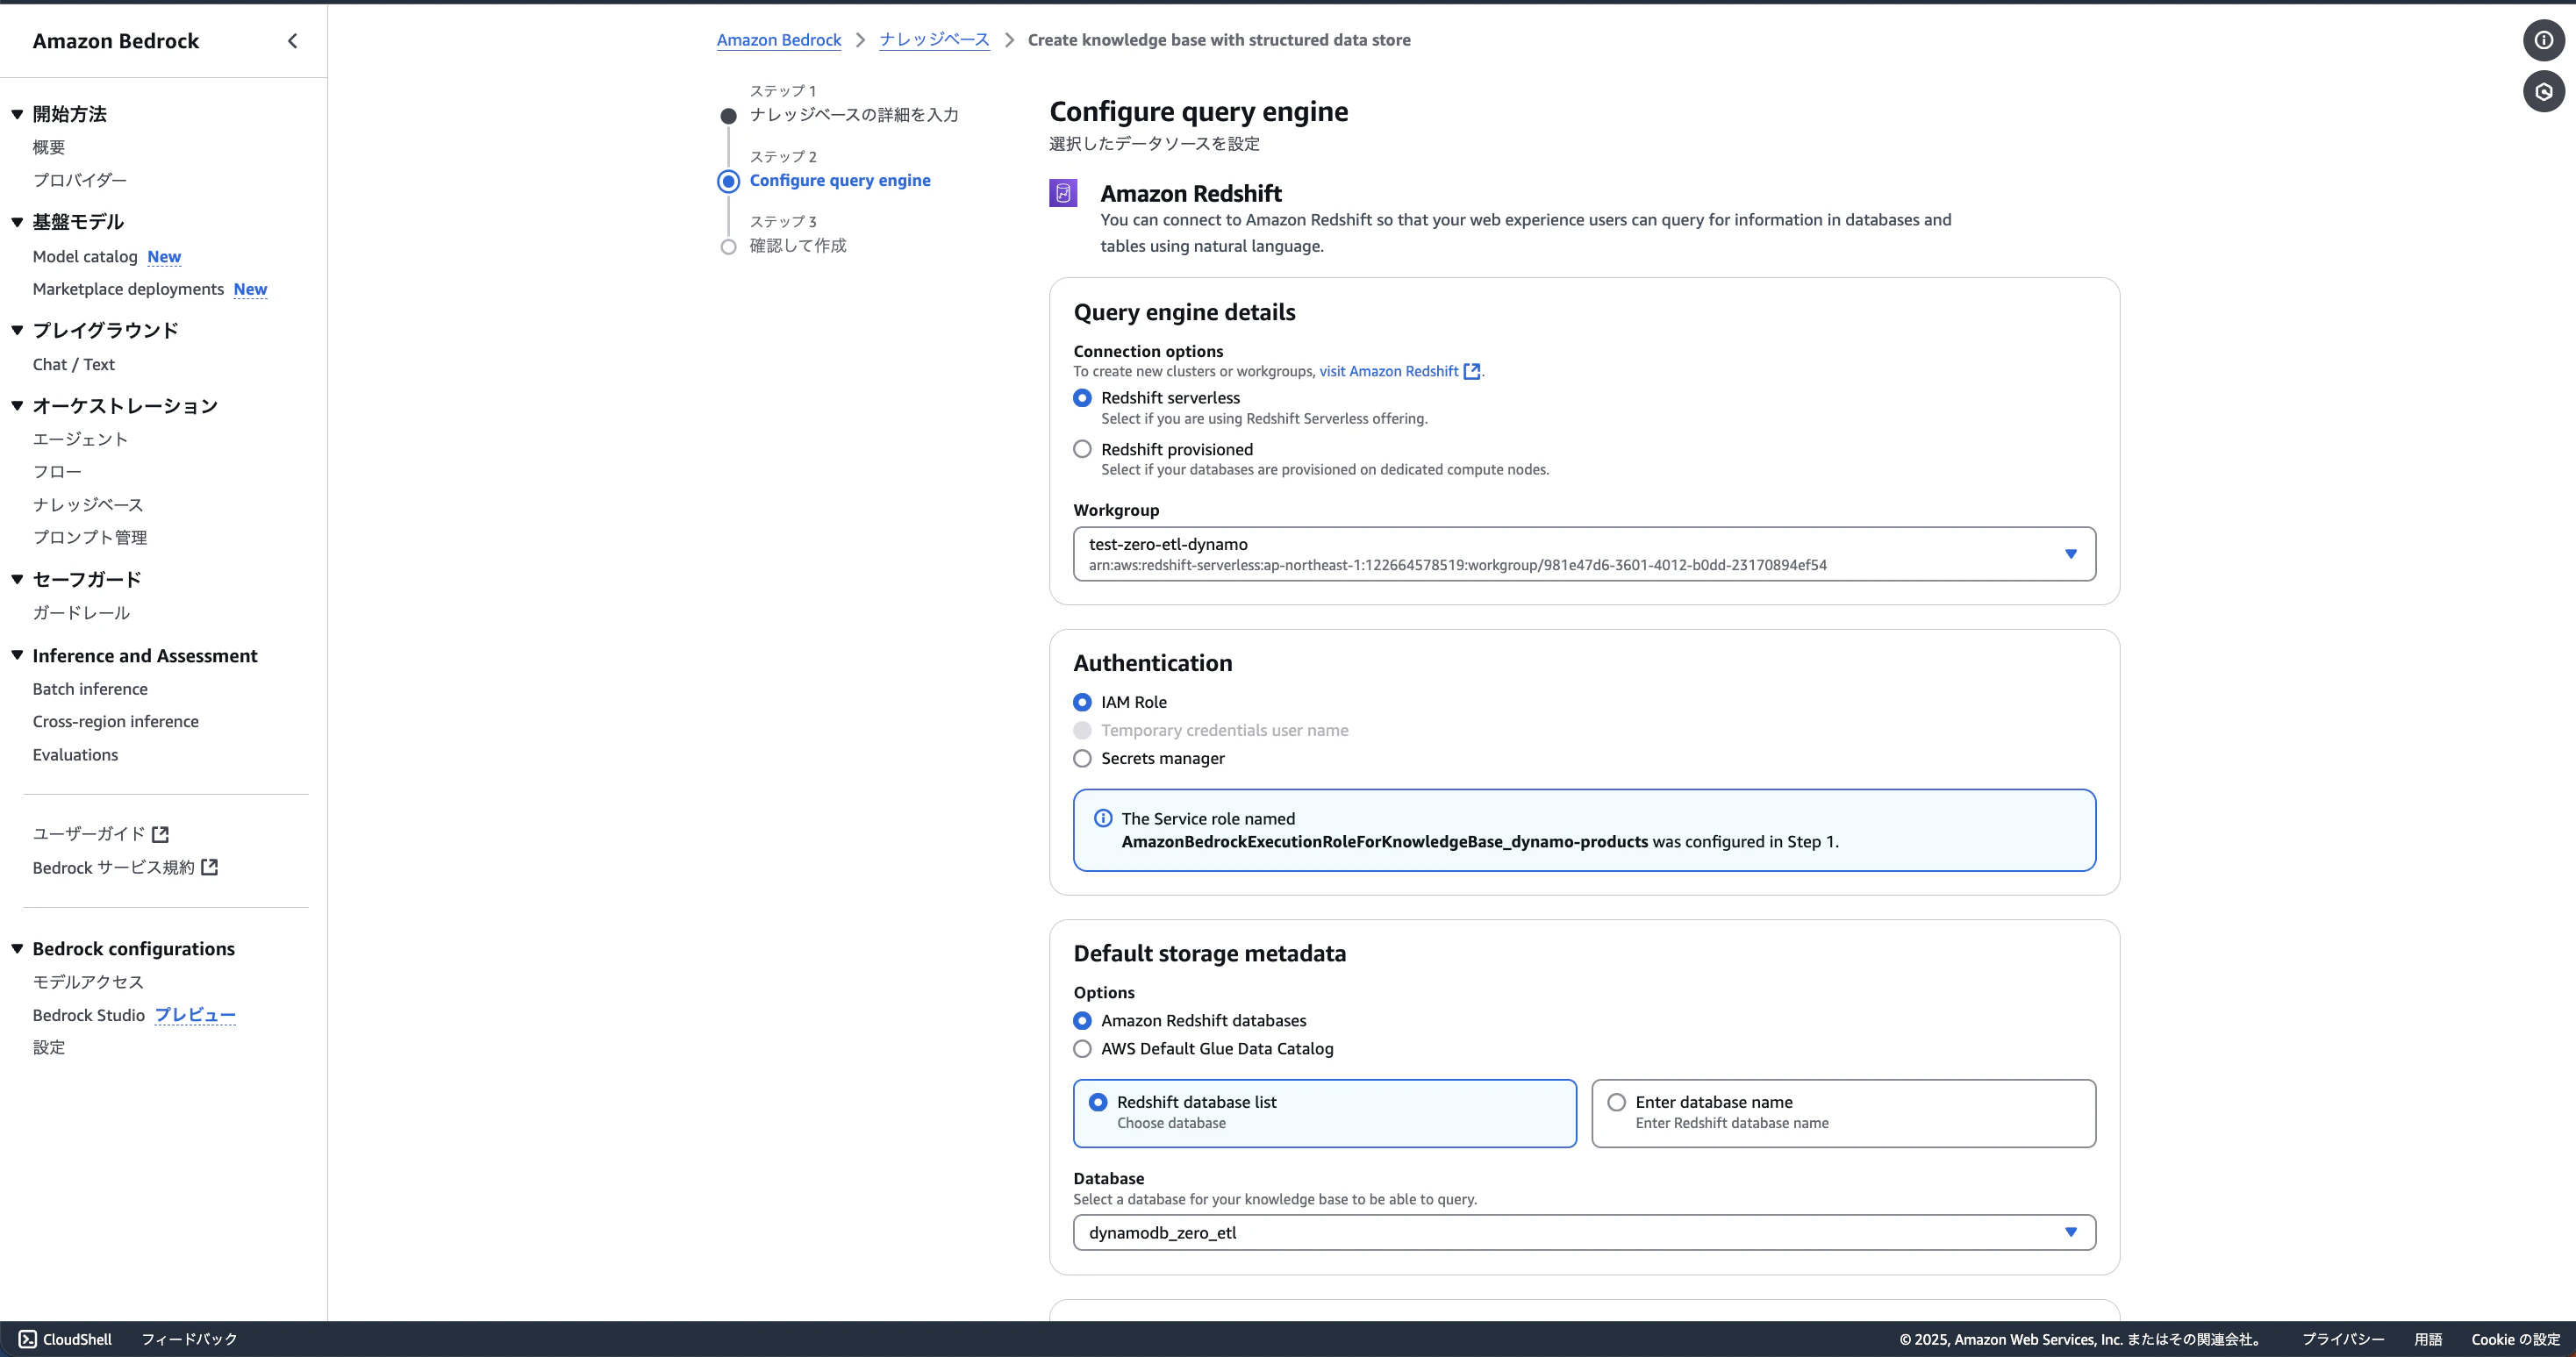Collapse the Inference and Assessment section

(17, 655)
